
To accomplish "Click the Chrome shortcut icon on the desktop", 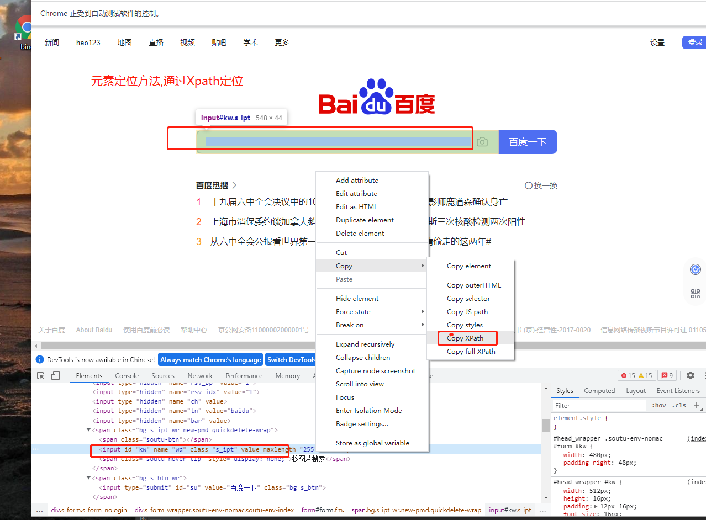I will [x=24, y=29].
